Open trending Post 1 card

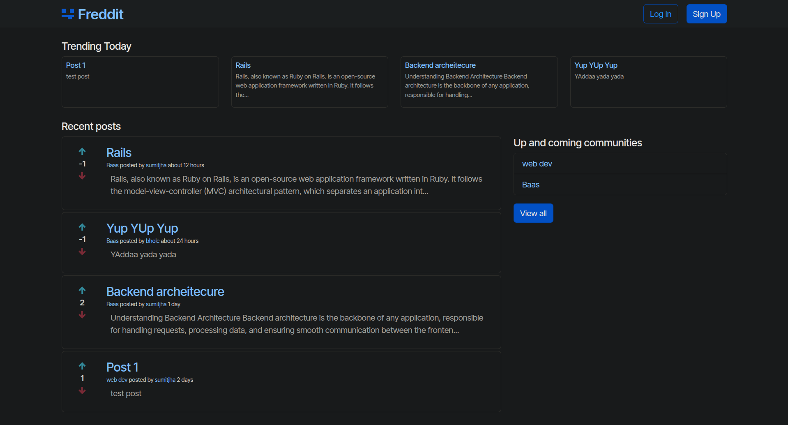[x=76, y=65]
